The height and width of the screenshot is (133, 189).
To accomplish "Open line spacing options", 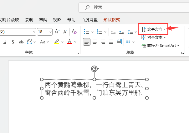I will click(132, 32).
